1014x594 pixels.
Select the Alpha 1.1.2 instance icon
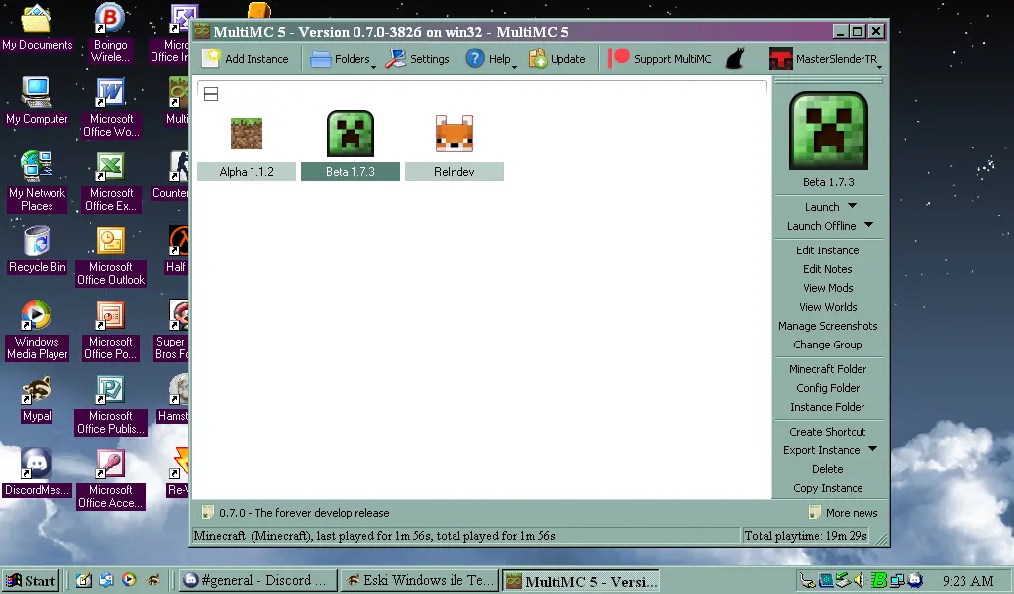coord(247,133)
